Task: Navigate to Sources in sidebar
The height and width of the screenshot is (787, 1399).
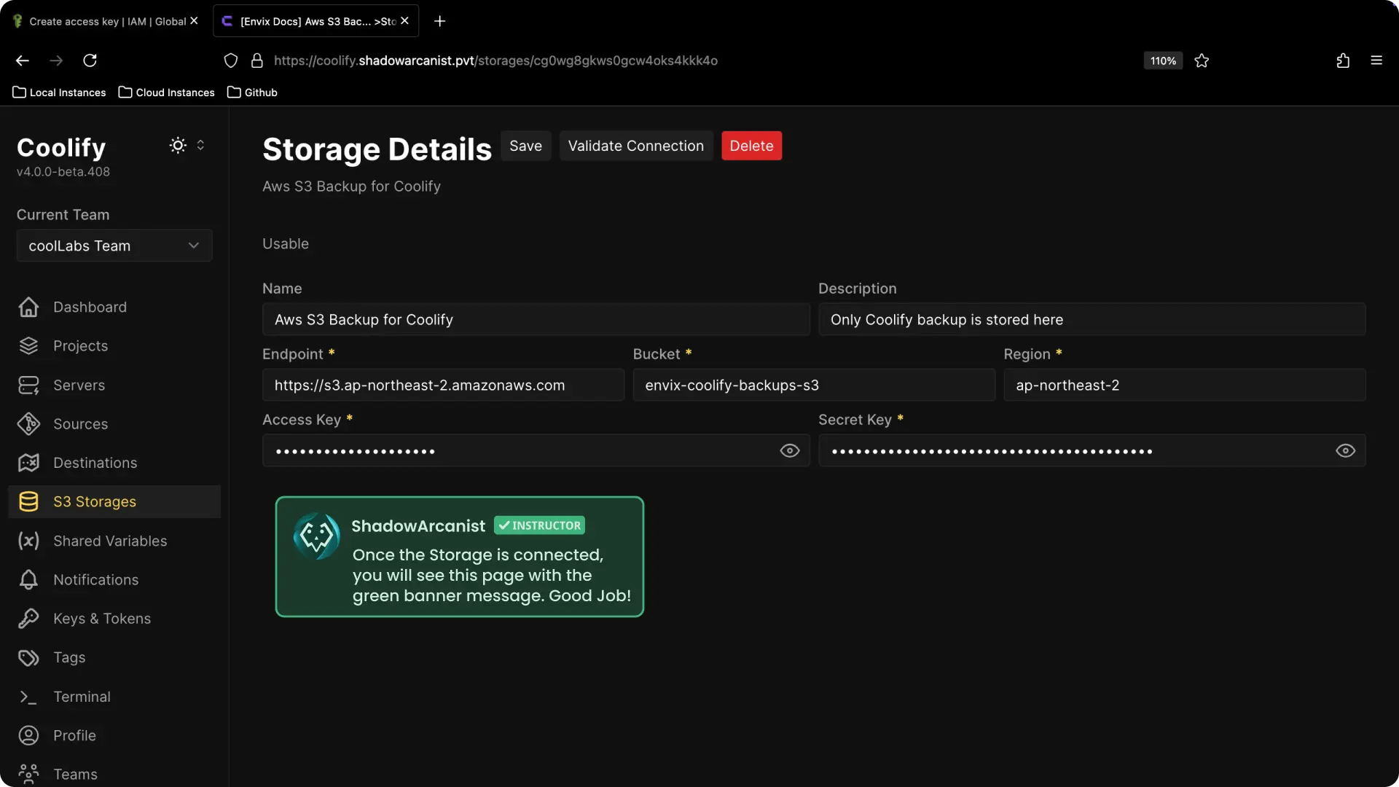Action: (80, 423)
